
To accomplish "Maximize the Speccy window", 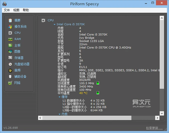I will [153, 3].
